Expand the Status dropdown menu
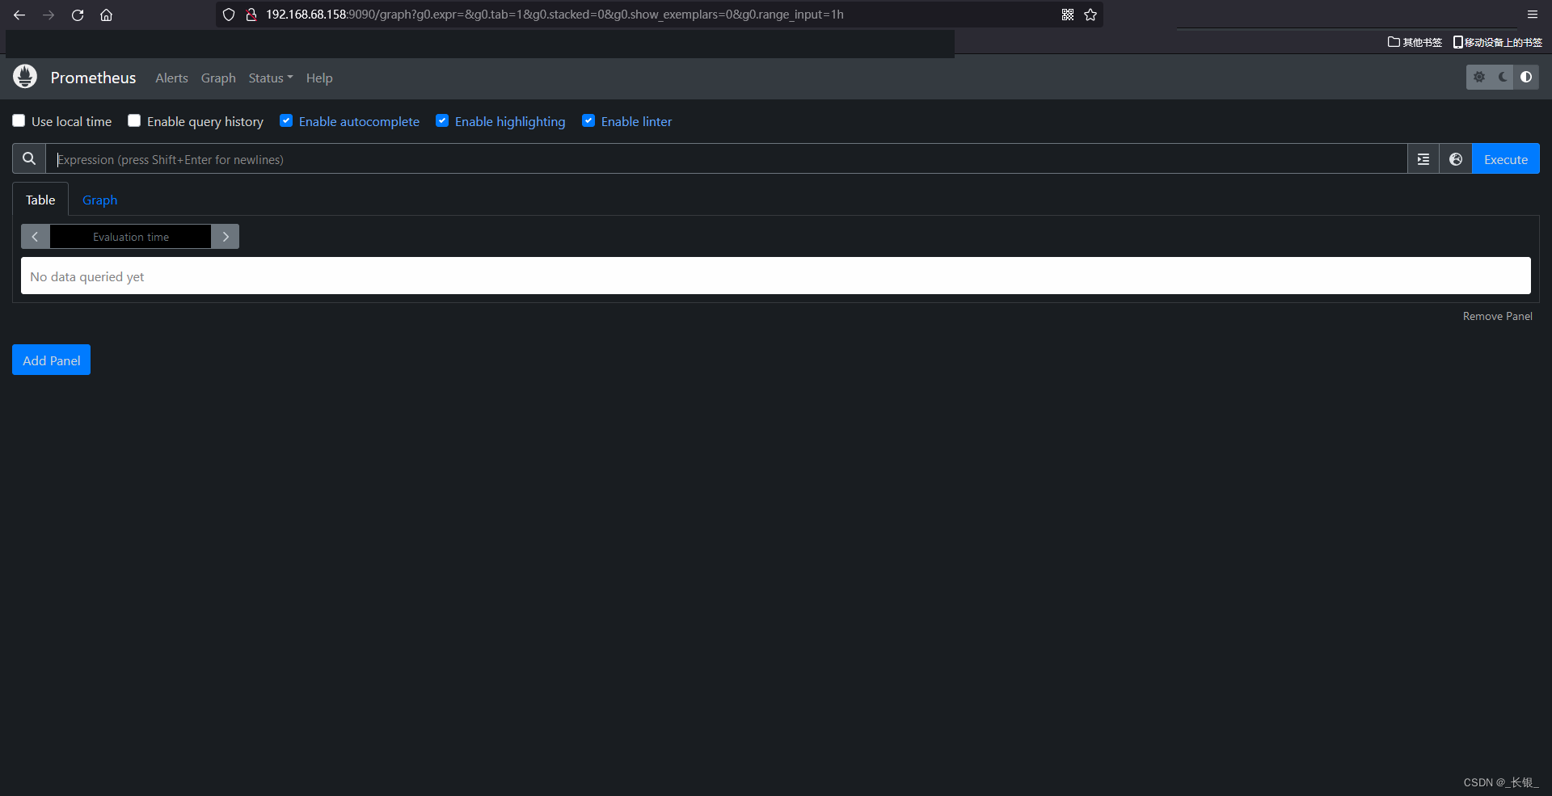The height and width of the screenshot is (796, 1552). tap(271, 78)
